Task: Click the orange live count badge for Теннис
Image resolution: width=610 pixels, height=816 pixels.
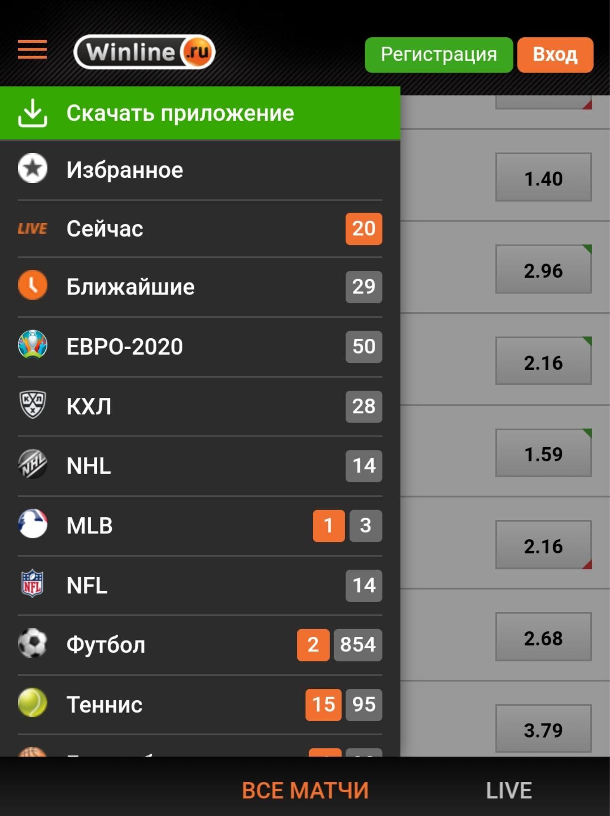Action: pyautogui.click(x=323, y=704)
